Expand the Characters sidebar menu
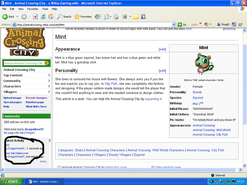The image size is (247, 185). [x=27, y=86]
